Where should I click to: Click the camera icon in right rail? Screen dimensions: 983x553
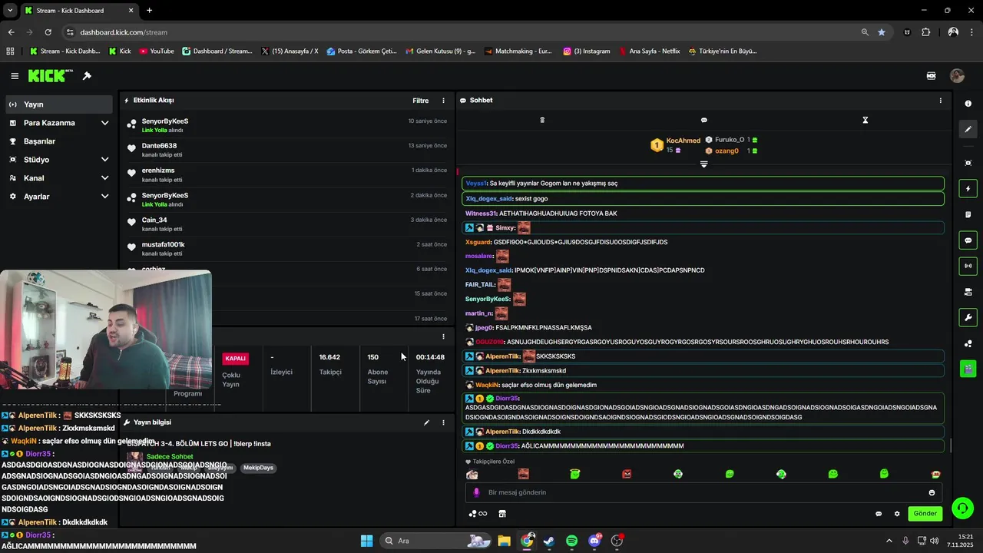tap(968, 292)
